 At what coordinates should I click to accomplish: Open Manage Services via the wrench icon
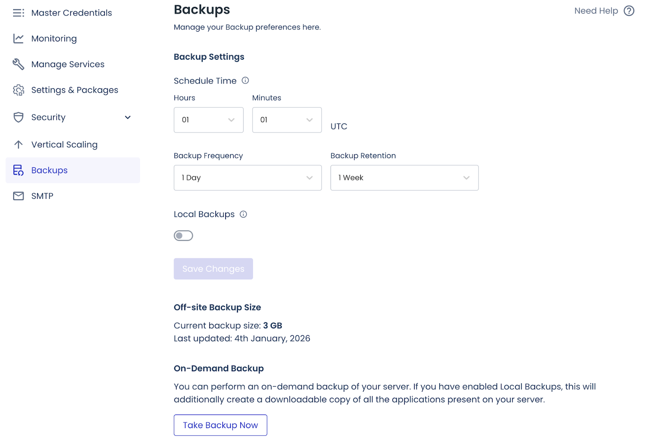pos(18,64)
